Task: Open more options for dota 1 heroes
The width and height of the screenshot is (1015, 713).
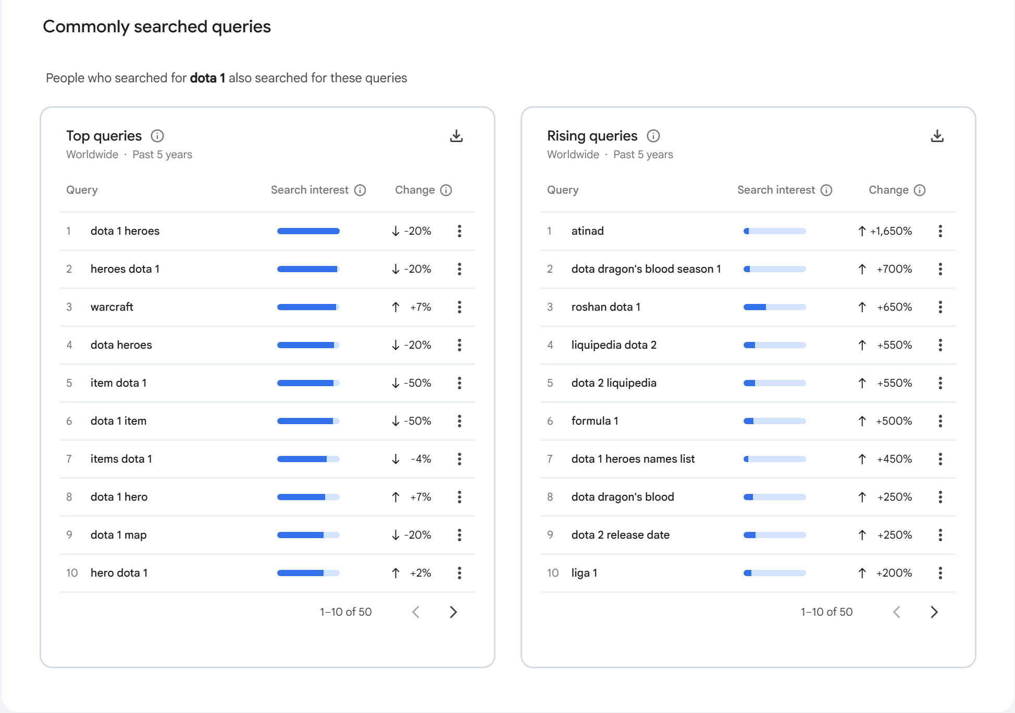Action: pos(460,231)
